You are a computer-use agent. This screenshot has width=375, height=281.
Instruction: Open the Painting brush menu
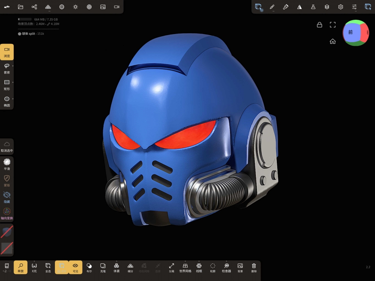coord(286,7)
